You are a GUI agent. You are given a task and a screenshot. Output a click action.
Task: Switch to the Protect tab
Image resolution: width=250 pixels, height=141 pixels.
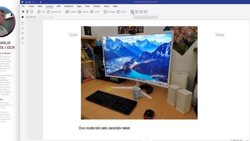point(97,6)
